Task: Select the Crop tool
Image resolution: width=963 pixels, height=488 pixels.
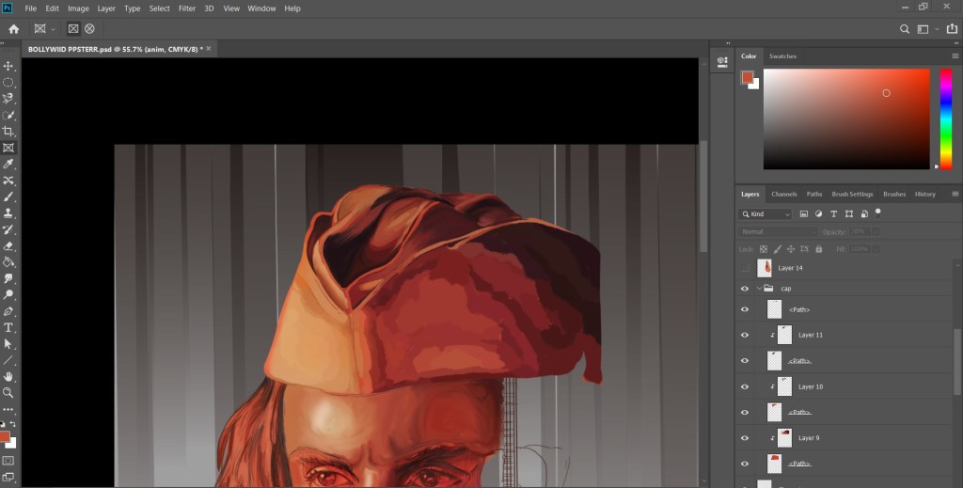Action: click(8, 132)
